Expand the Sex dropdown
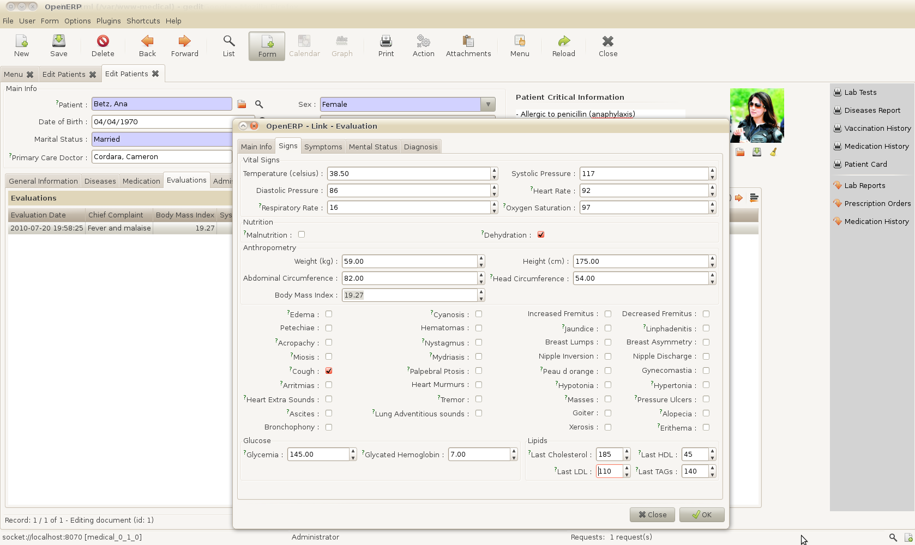Image resolution: width=915 pixels, height=545 pixels. [x=488, y=104]
